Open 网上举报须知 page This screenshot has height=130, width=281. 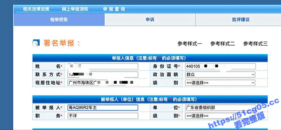(x=75, y=9)
